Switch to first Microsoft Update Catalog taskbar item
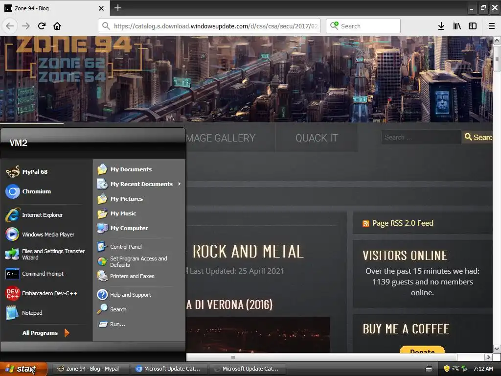Screen dimensions: 501x376 pos(168,369)
